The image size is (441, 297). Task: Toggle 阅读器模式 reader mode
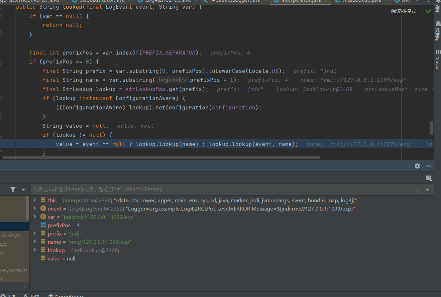[403, 11]
